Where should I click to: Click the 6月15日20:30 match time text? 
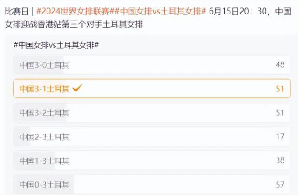238,11
